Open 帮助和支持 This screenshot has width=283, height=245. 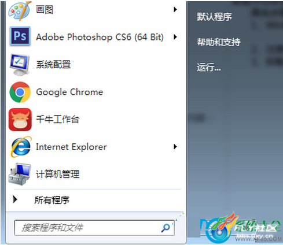pyautogui.click(x=219, y=42)
